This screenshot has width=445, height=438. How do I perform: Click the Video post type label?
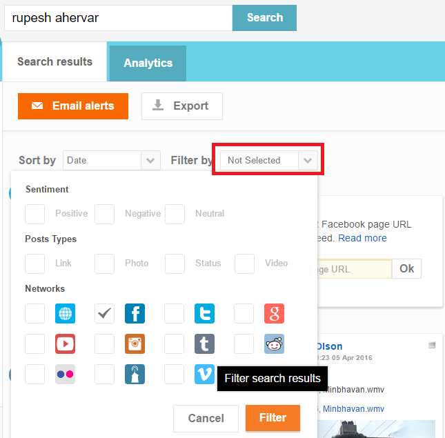[x=276, y=263]
